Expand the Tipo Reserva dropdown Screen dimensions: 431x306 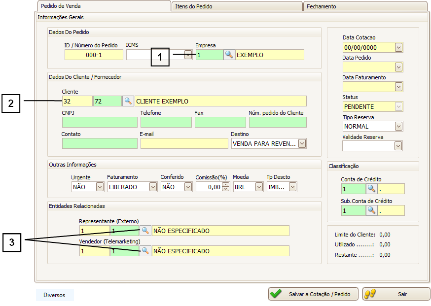[398, 127]
